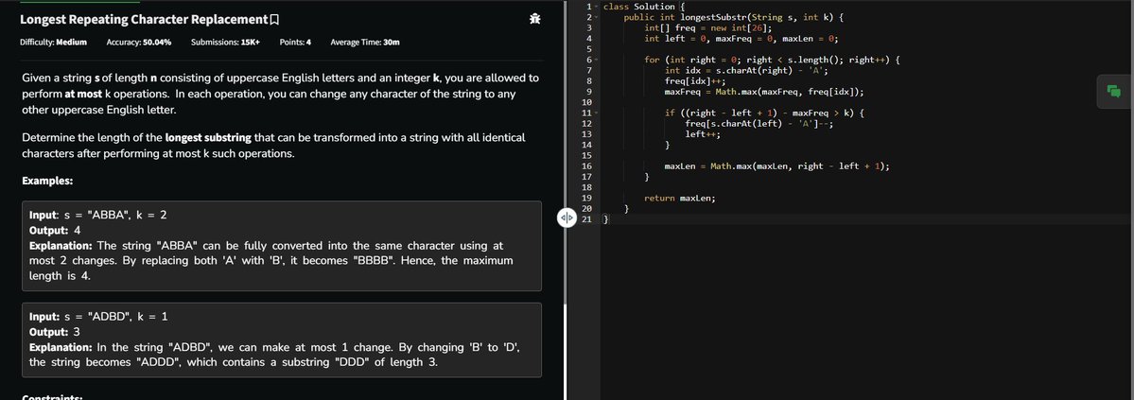
Task: Click the Output: 4 line
Action: tap(55, 231)
